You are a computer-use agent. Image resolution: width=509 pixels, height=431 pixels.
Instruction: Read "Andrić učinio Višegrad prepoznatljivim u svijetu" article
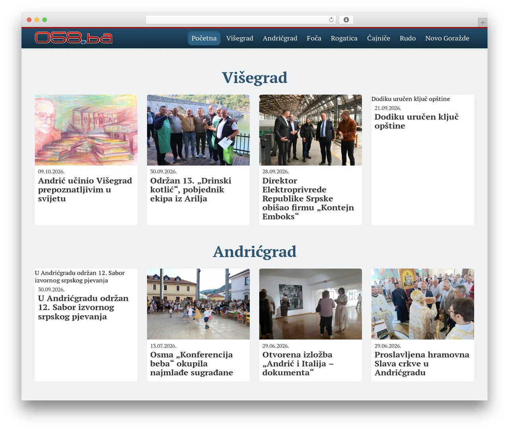pyautogui.click(x=85, y=190)
